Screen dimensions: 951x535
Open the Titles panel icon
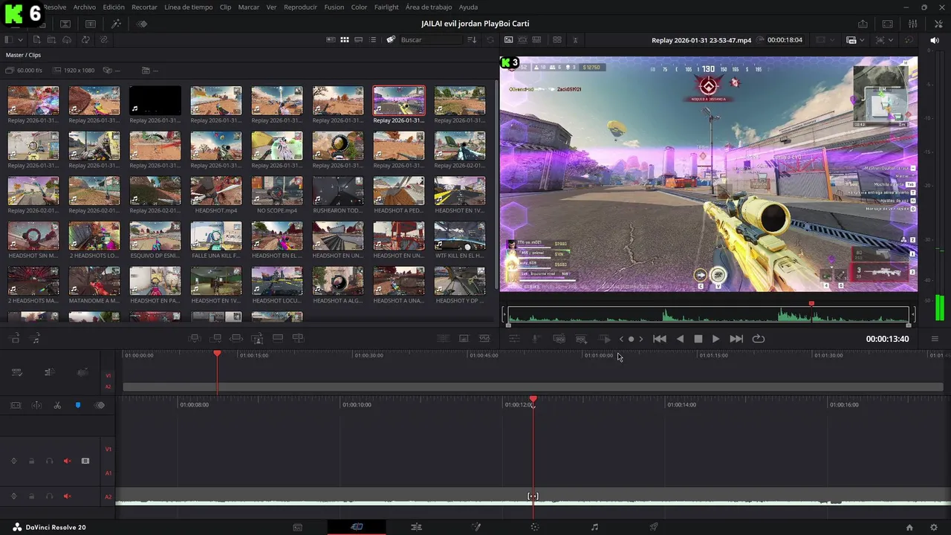coord(91,24)
